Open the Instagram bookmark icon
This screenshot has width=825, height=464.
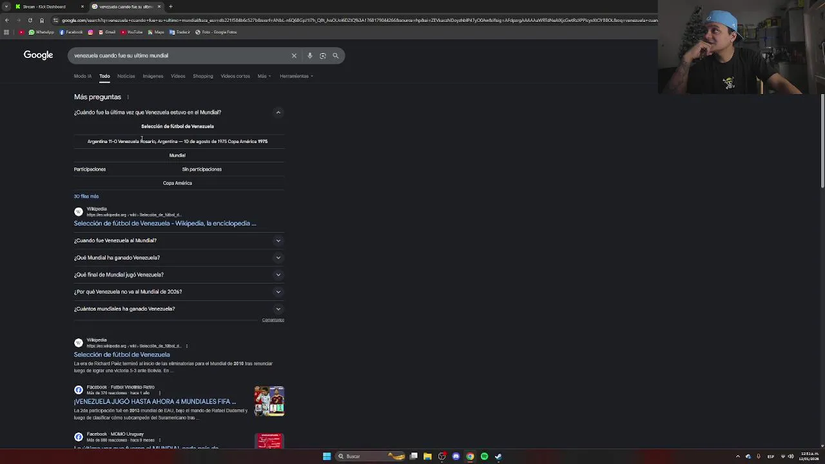tap(90, 32)
